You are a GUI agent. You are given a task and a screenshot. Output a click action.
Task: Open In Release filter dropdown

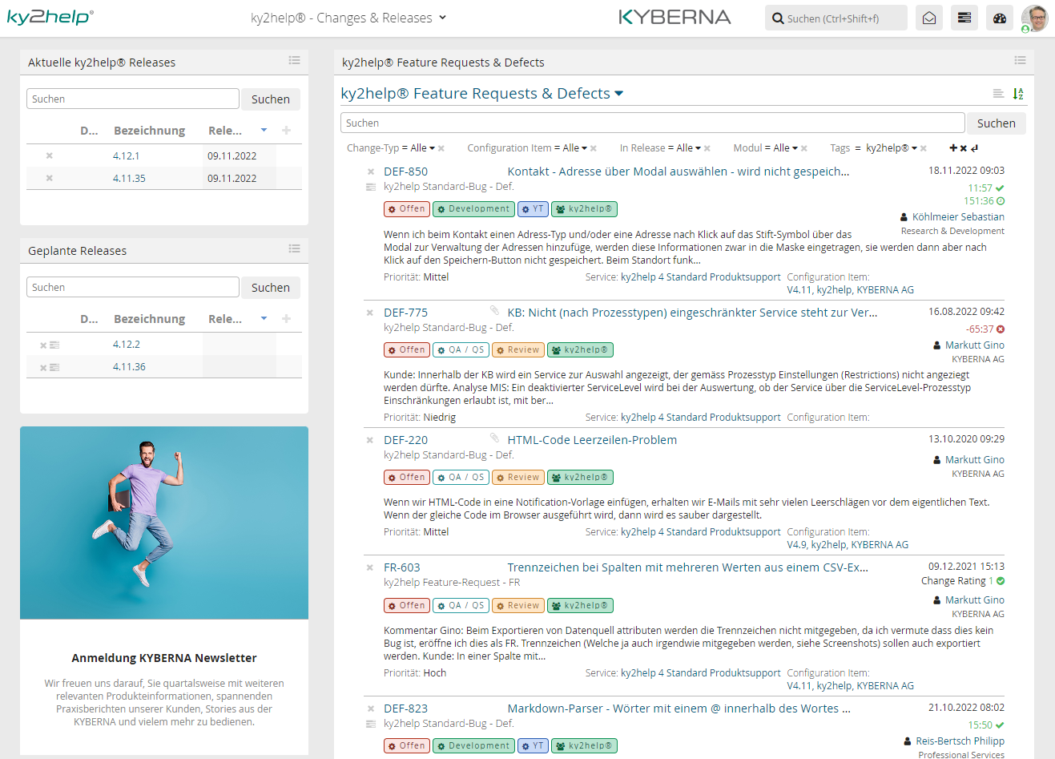(x=698, y=148)
